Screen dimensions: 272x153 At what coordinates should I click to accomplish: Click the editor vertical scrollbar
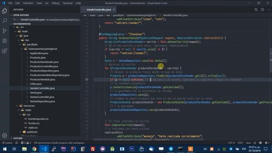271,60
